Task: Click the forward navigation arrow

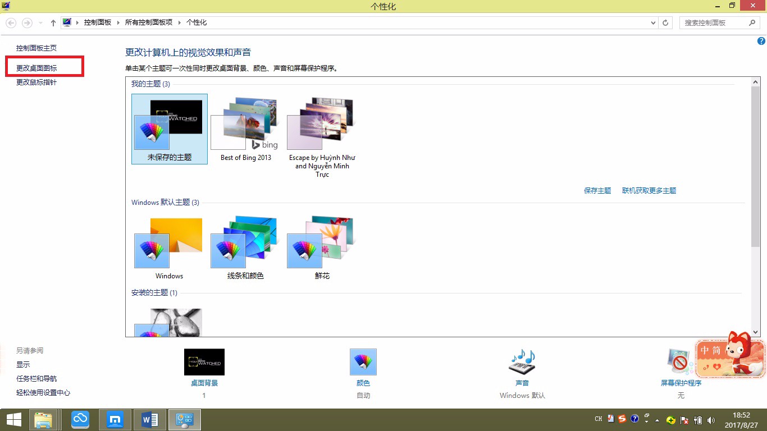Action: pyautogui.click(x=26, y=23)
